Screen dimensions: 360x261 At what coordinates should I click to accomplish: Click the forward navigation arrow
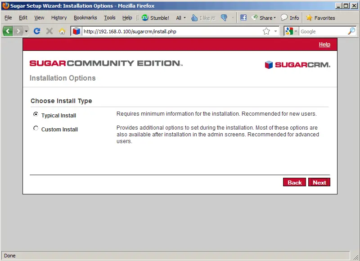[x=18, y=31]
